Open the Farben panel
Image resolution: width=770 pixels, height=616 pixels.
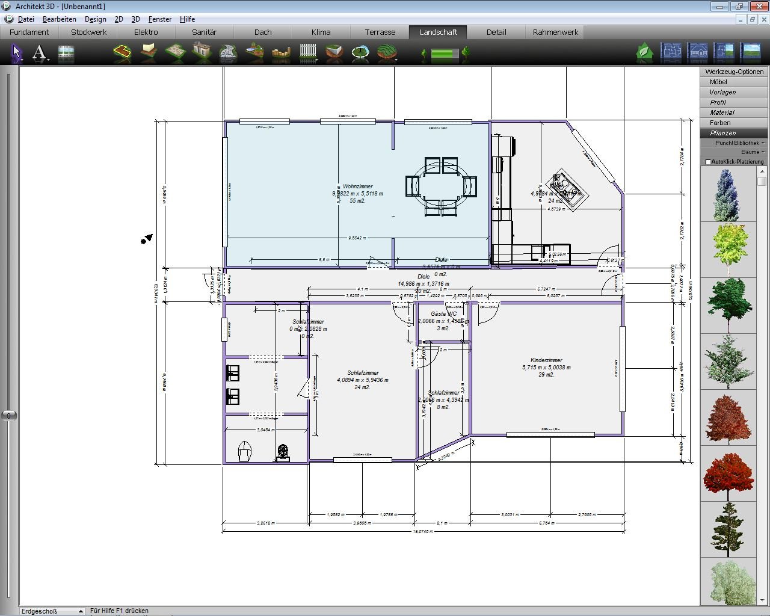734,123
